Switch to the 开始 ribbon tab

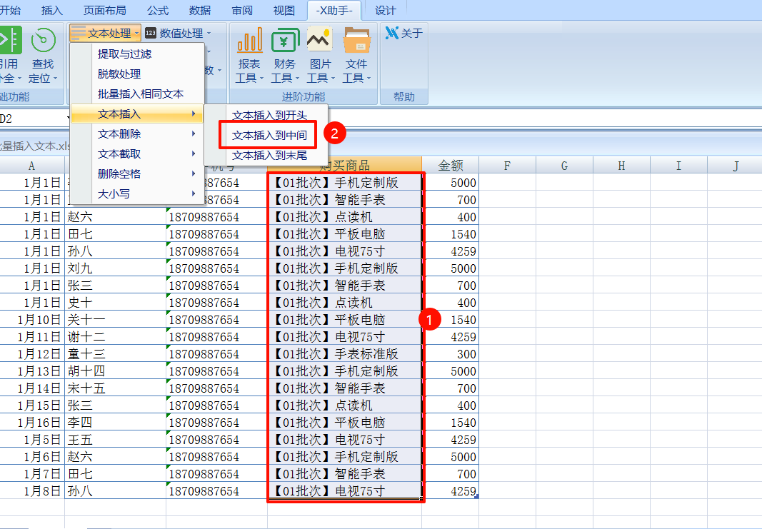point(10,10)
